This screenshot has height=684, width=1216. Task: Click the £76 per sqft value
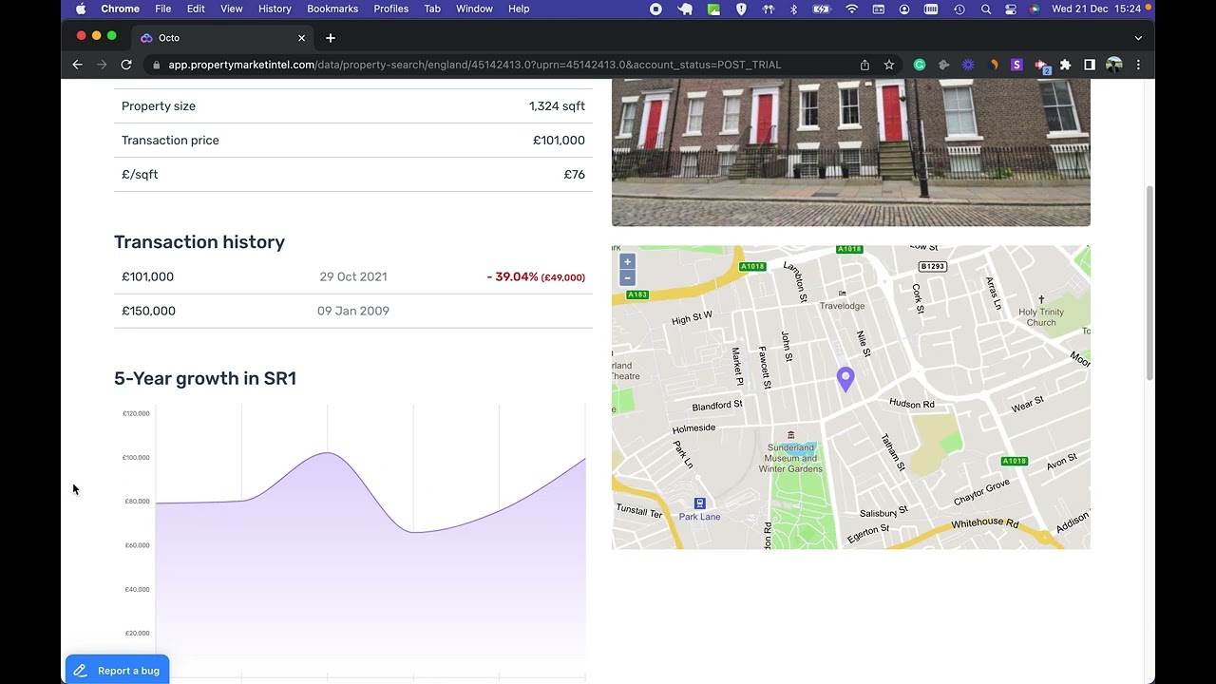pyautogui.click(x=575, y=174)
